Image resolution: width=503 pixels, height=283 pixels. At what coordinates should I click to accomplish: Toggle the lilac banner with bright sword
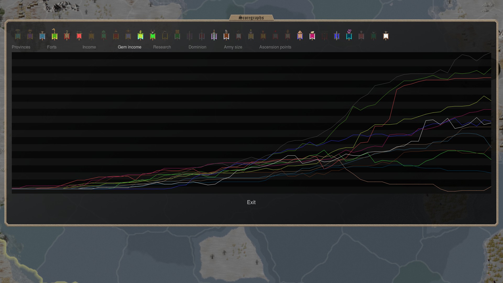click(214, 35)
